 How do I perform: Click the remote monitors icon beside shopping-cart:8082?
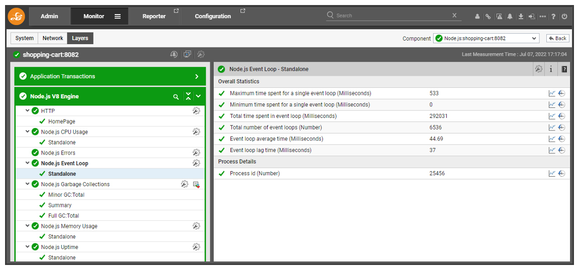click(x=187, y=55)
